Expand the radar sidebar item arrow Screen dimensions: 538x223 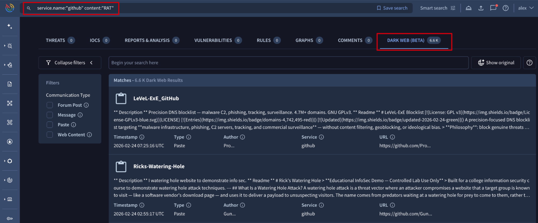[x=5, y=180]
